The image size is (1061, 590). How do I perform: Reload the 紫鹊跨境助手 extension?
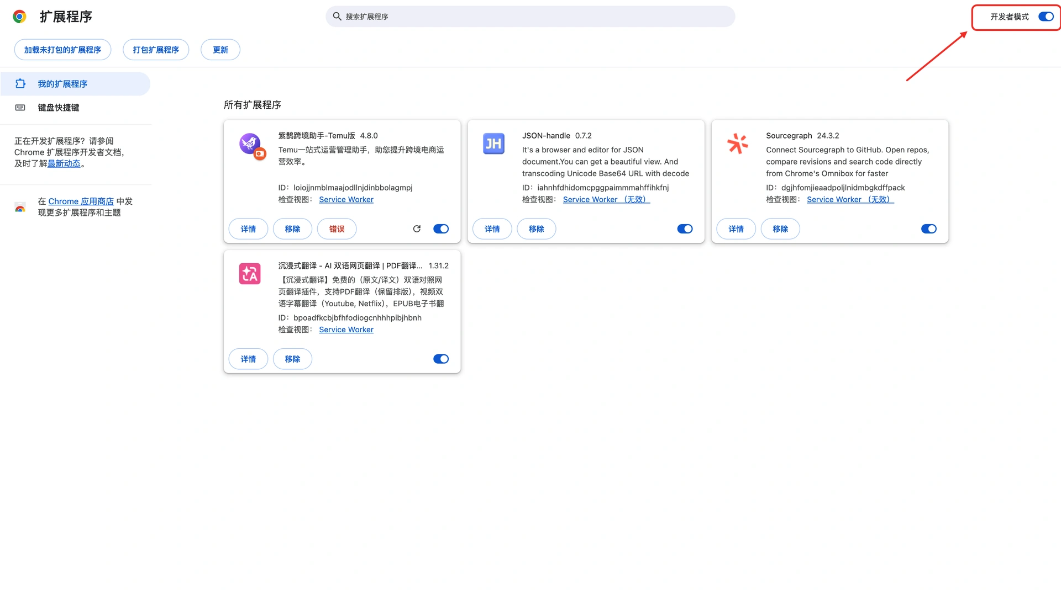pos(417,229)
